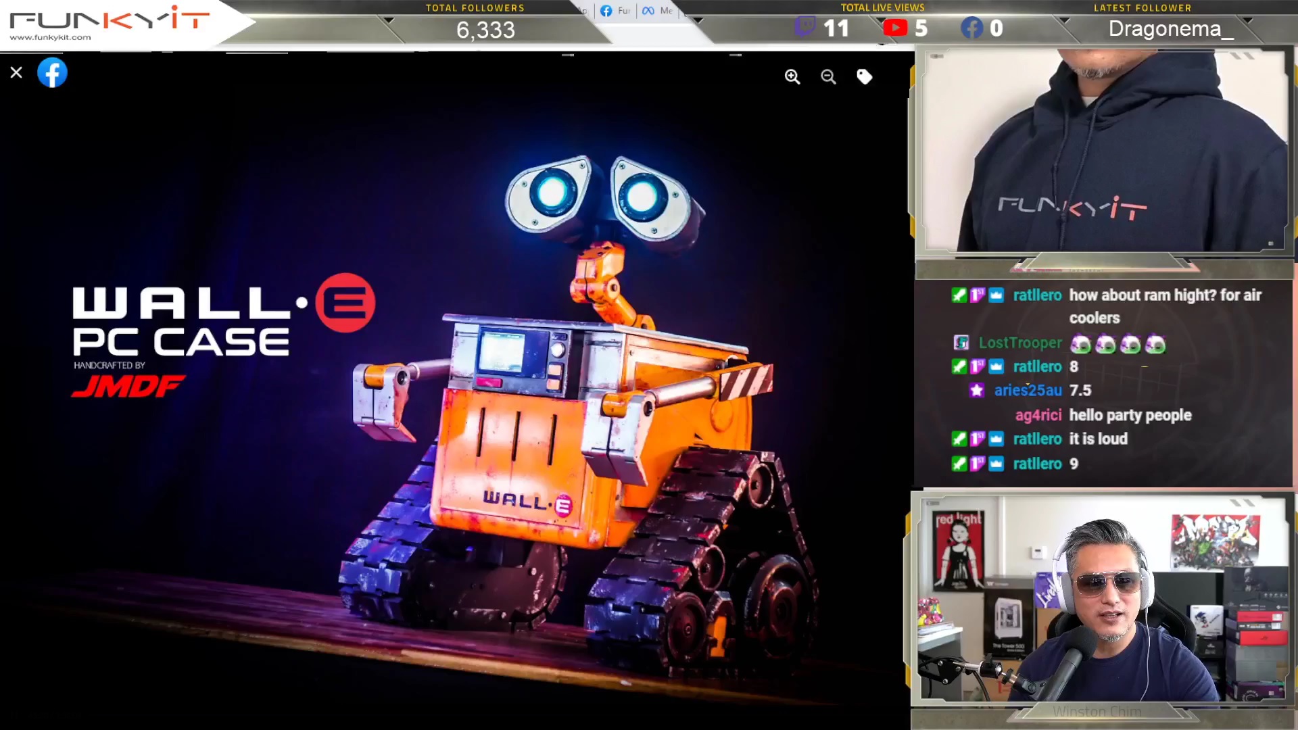
Task: Click 'hello party people' chat message
Action: point(1130,416)
